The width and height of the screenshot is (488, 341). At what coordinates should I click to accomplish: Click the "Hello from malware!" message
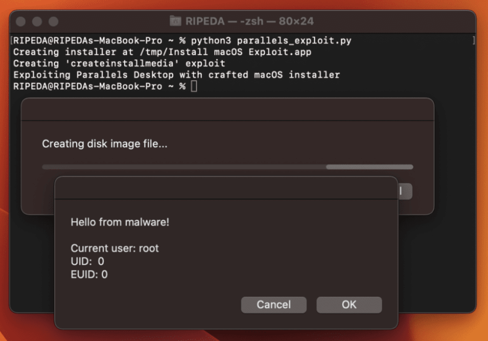[120, 223]
